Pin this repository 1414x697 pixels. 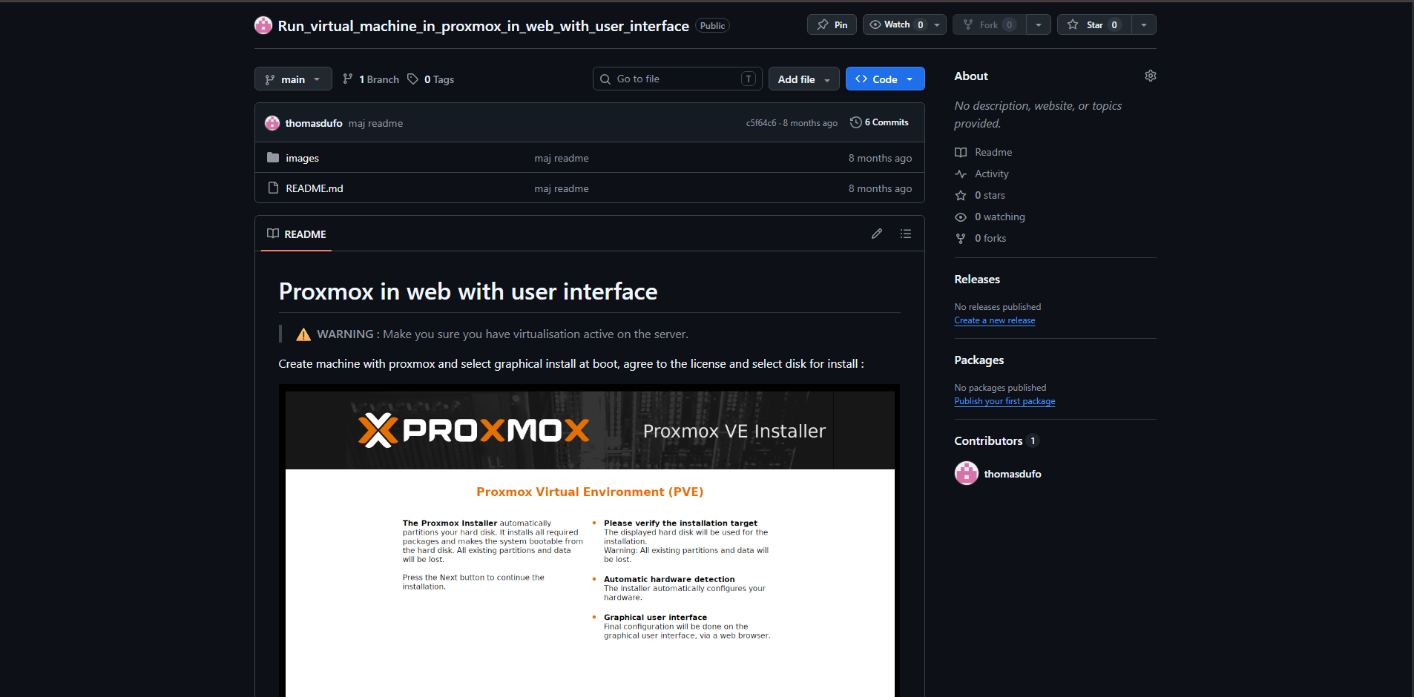pyautogui.click(x=832, y=24)
